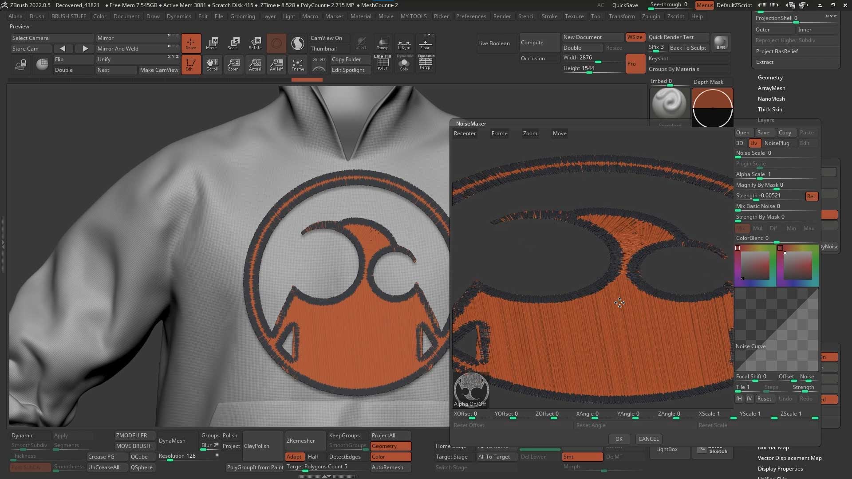Toggle Adapt in ZRemesher settings
The height and width of the screenshot is (479, 852).
[294, 457]
